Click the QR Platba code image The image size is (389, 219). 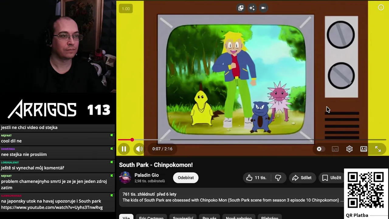pyautogui.click(x=366, y=190)
